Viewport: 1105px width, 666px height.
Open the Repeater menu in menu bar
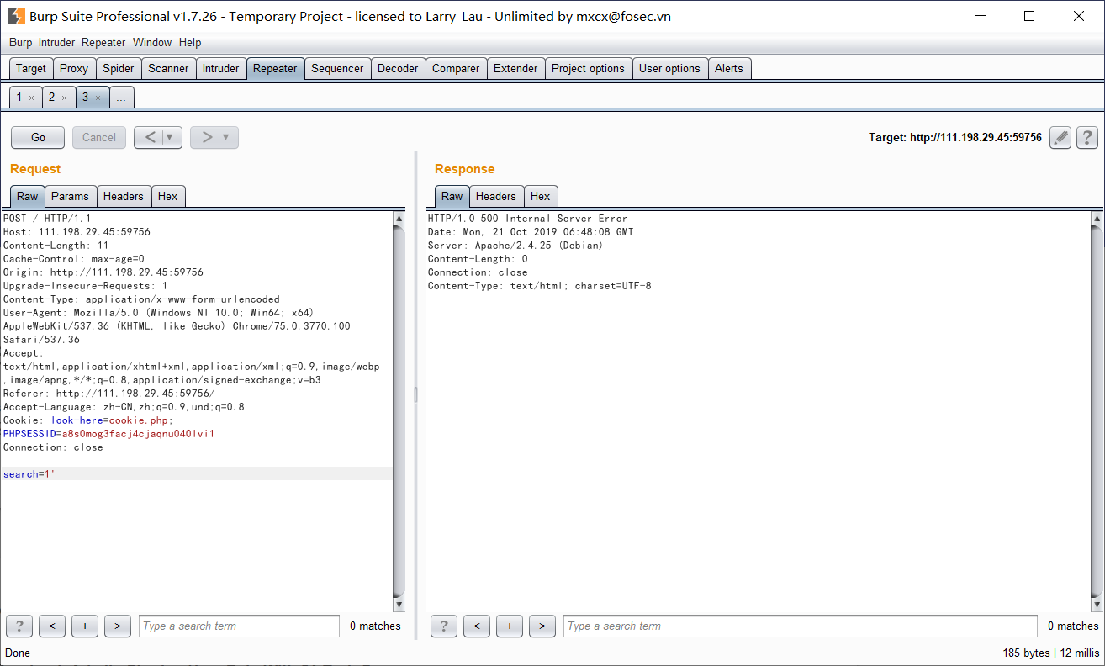(x=103, y=42)
